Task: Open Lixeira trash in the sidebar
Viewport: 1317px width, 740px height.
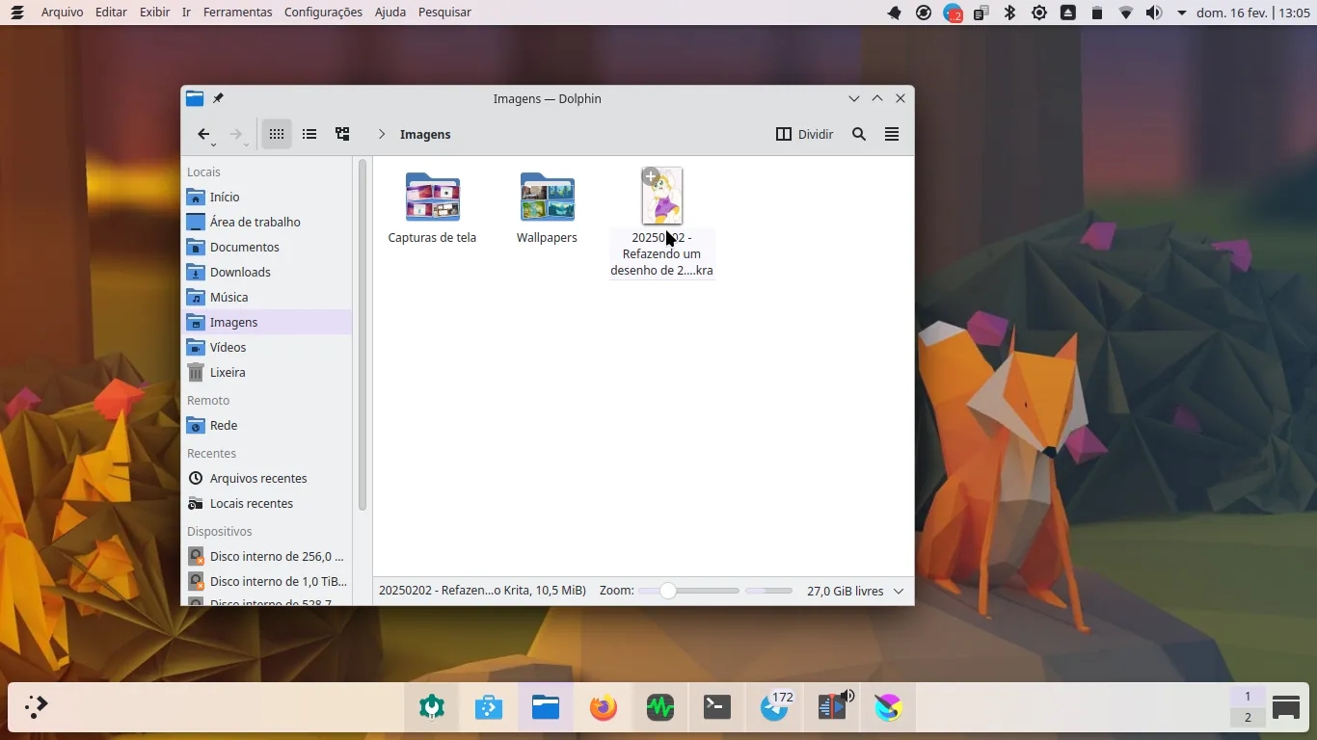Action: tap(267, 372)
